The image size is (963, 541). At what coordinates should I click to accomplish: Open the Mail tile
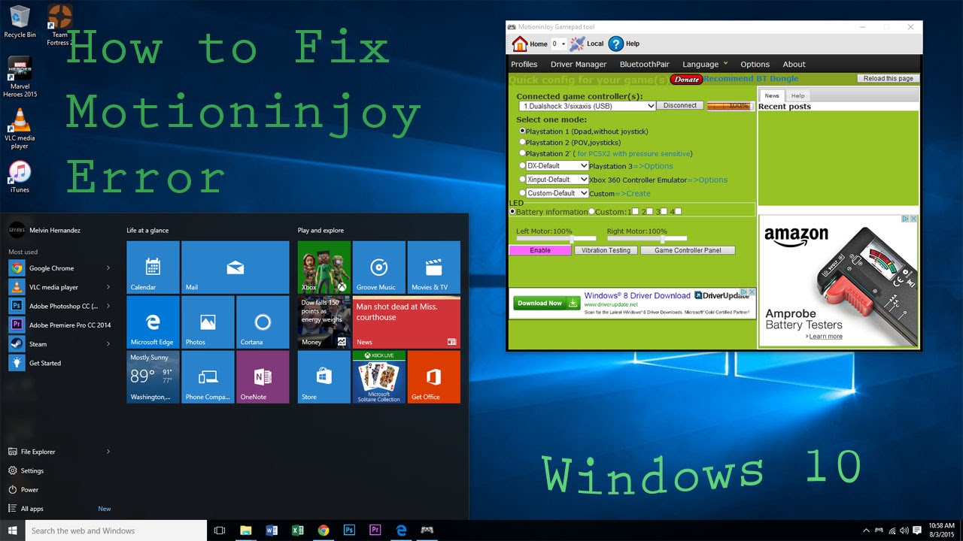coord(235,267)
